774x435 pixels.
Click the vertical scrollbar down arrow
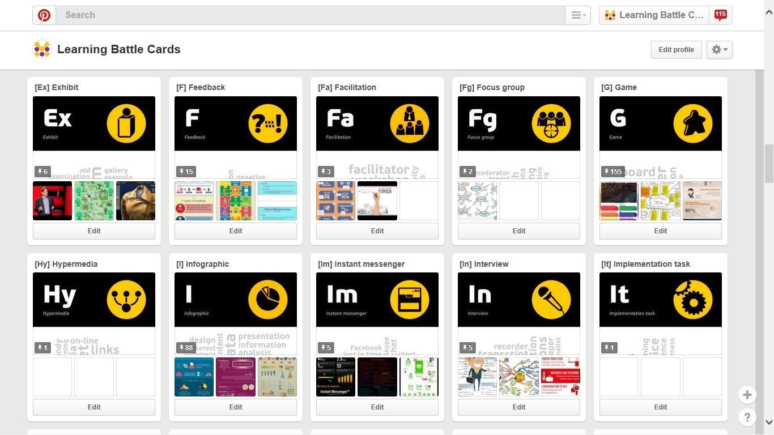tap(769, 422)
